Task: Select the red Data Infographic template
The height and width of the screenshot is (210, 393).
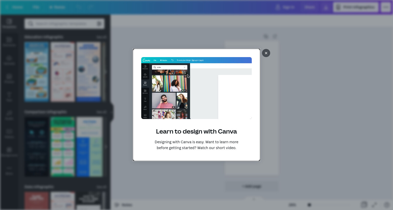Action: (x=37, y=201)
